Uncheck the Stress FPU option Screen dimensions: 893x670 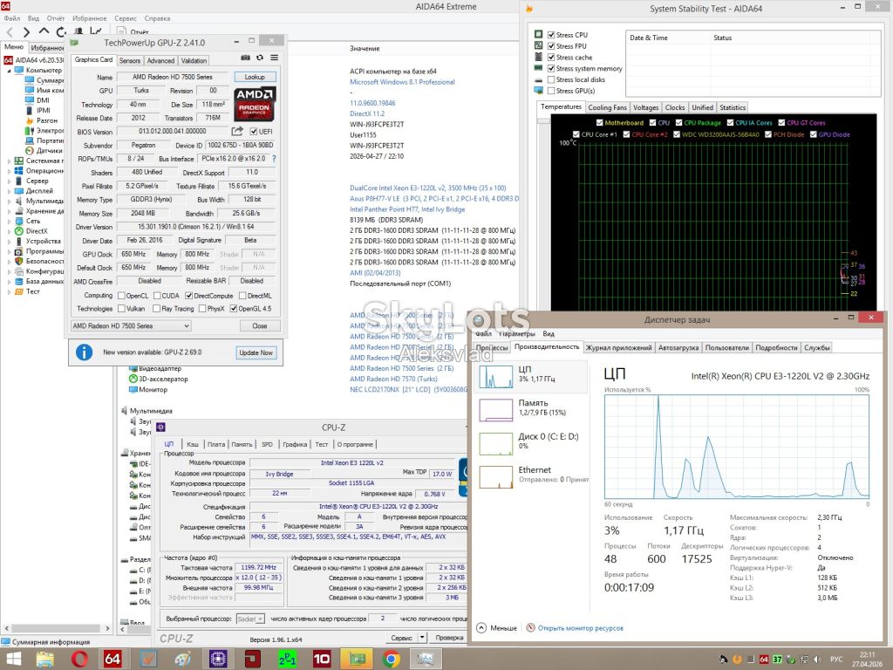click(551, 46)
